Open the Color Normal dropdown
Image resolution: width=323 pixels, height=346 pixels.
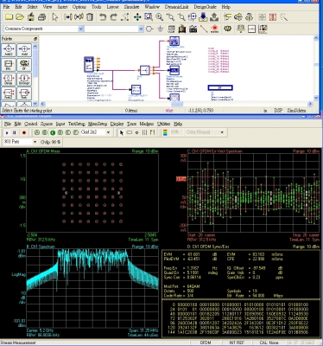(222, 132)
